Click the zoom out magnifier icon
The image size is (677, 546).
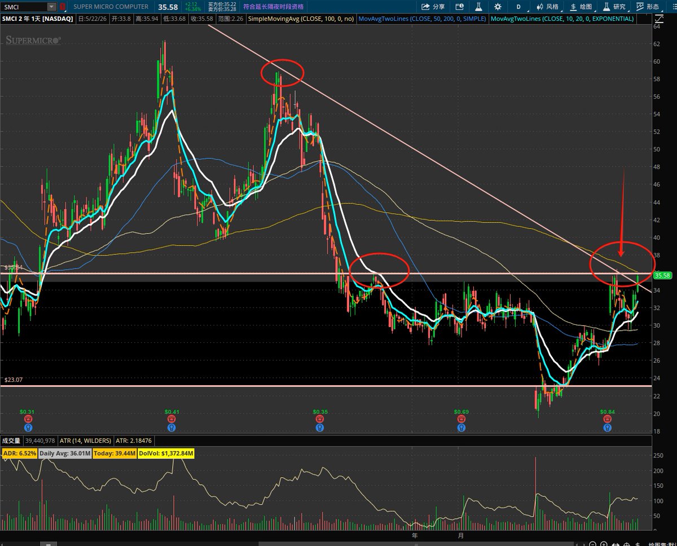[592, 544]
